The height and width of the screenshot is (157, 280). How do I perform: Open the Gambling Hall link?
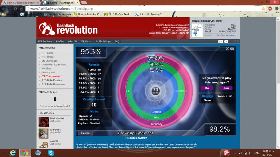(48, 73)
